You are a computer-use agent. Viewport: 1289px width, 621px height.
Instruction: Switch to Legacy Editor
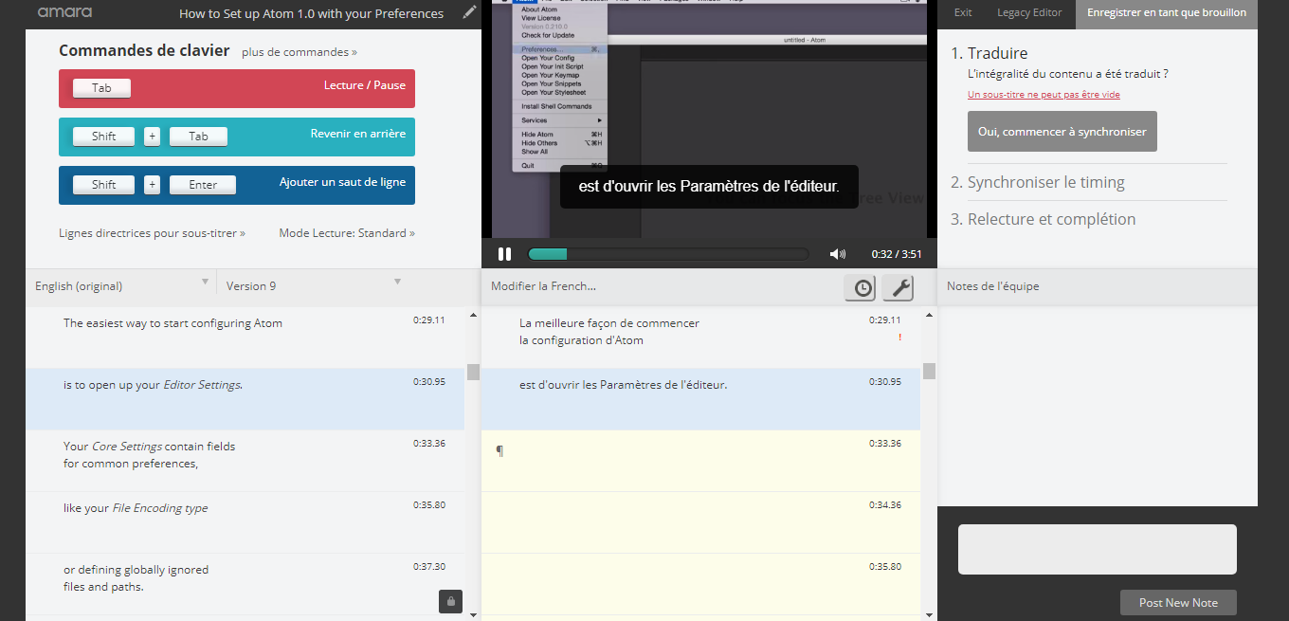pos(1029,12)
